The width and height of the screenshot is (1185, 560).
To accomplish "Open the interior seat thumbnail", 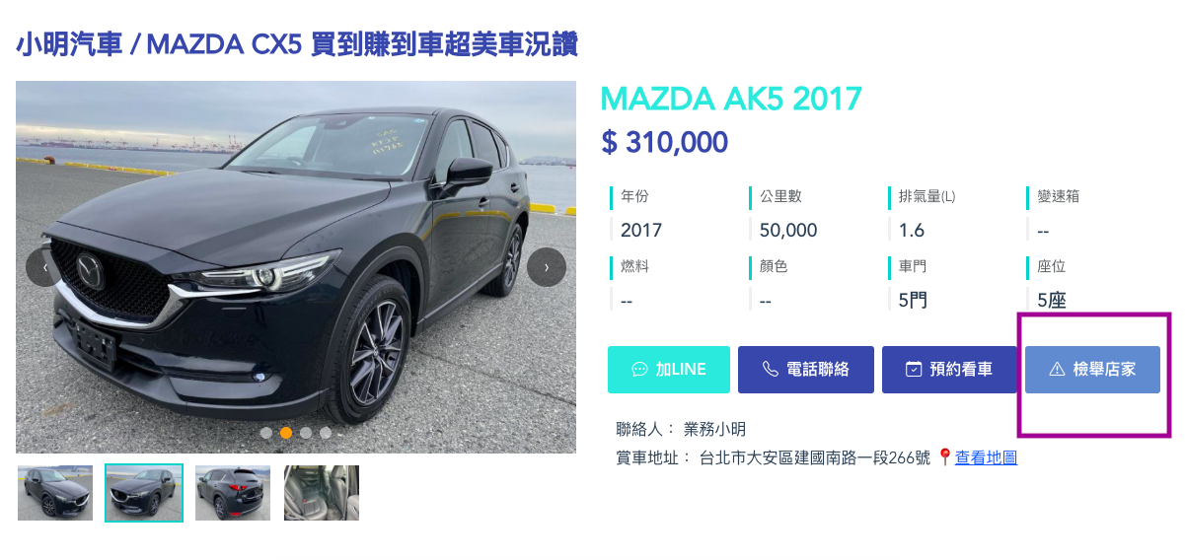I will click(x=322, y=493).
